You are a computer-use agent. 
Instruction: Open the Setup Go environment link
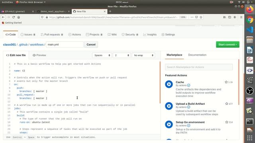point(190,122)
